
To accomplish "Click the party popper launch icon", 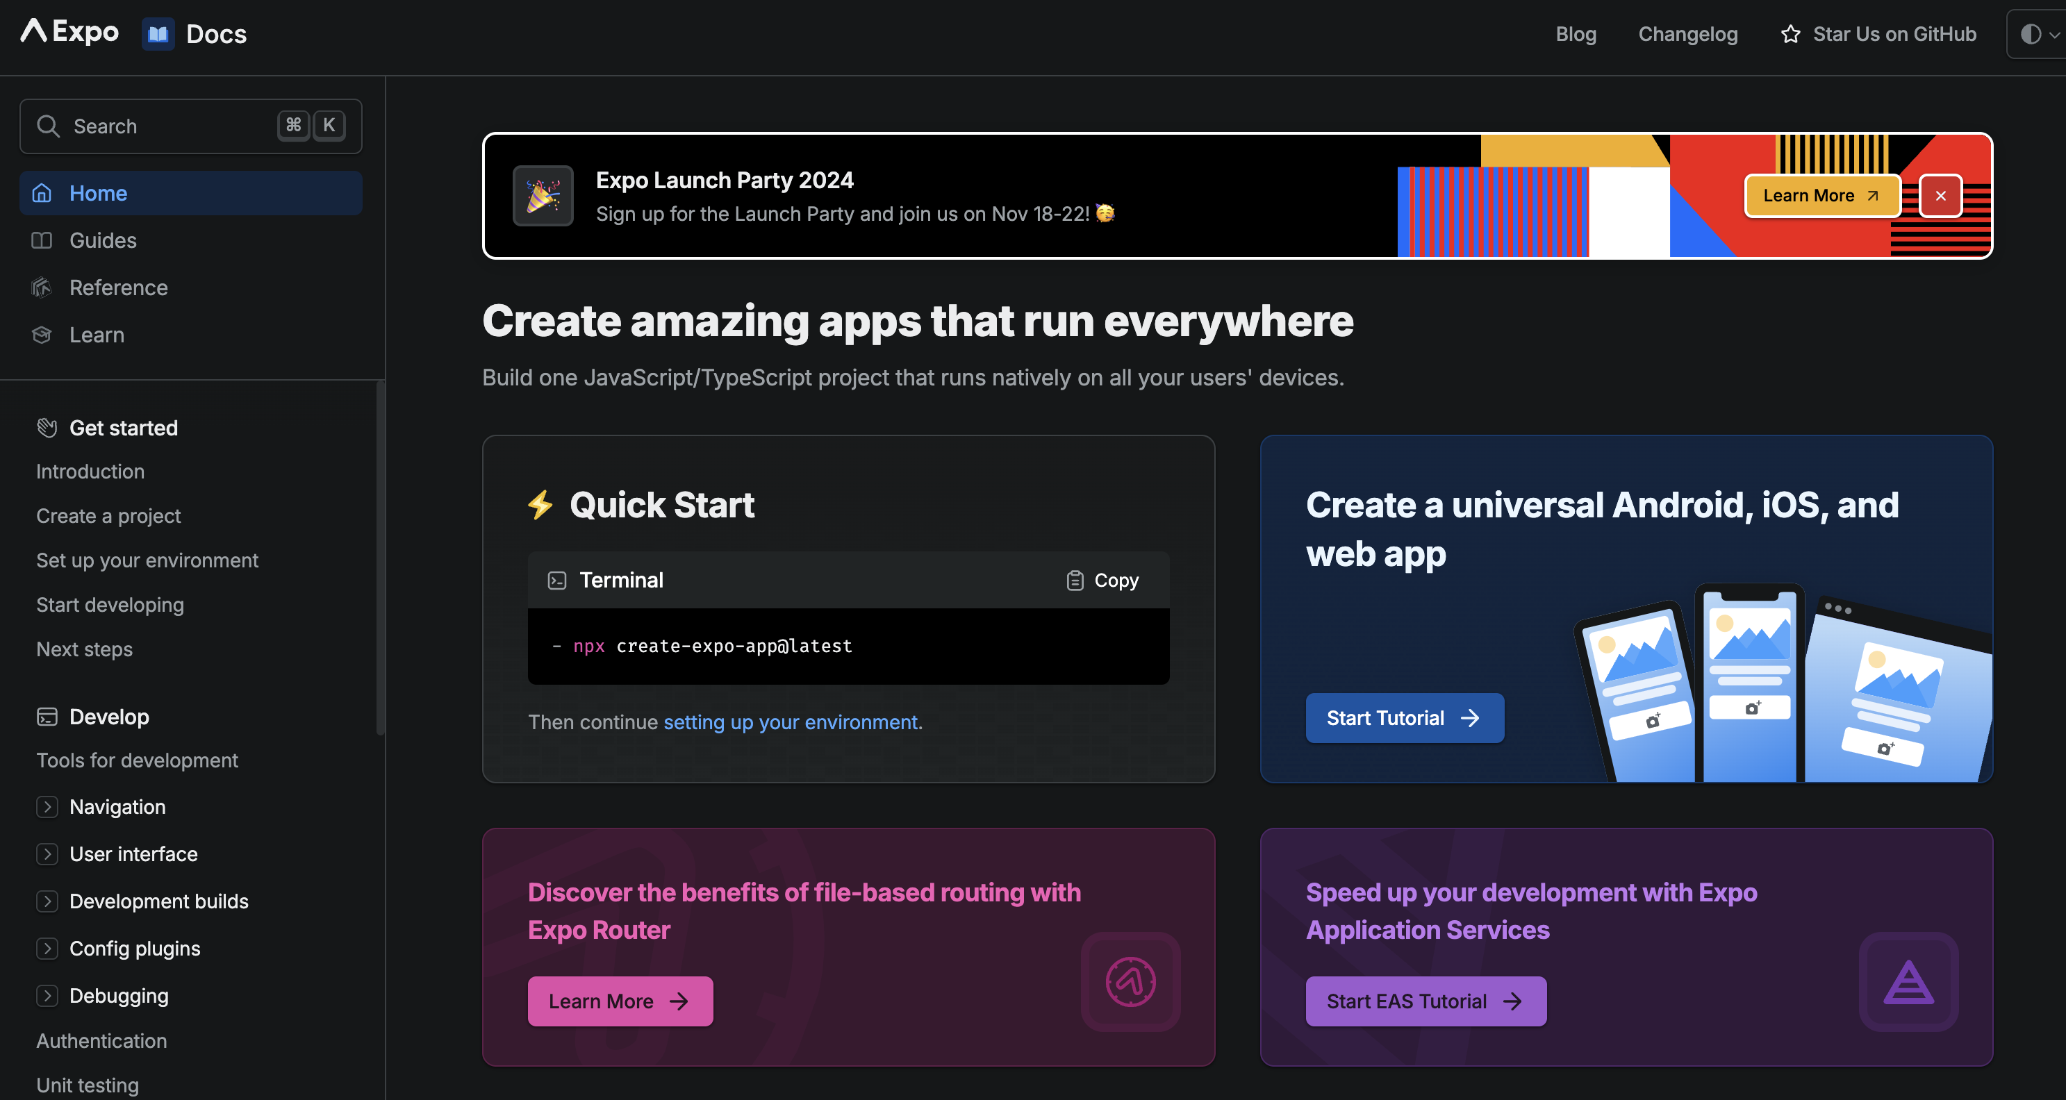I will point(543,196).
